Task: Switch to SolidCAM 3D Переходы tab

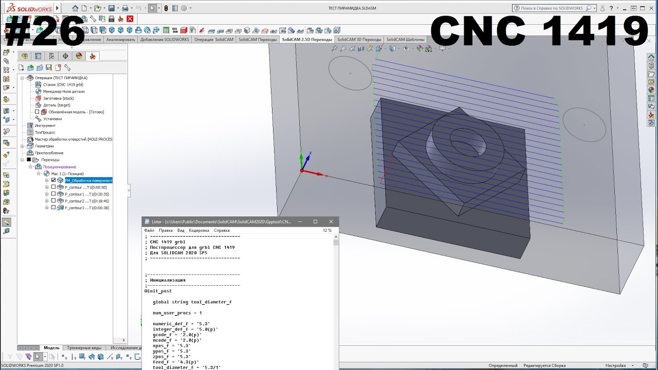Action: [359, 40]
